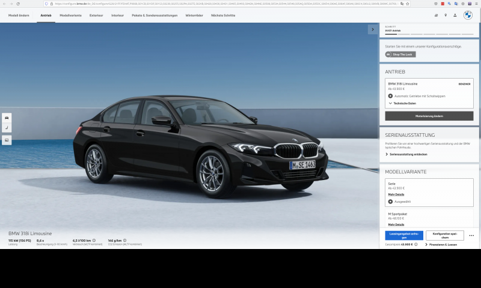Click the 8,6 s acceleration value
Image resolution: width=481 pixels, height=288 pixels.
[x=40, y=241]
